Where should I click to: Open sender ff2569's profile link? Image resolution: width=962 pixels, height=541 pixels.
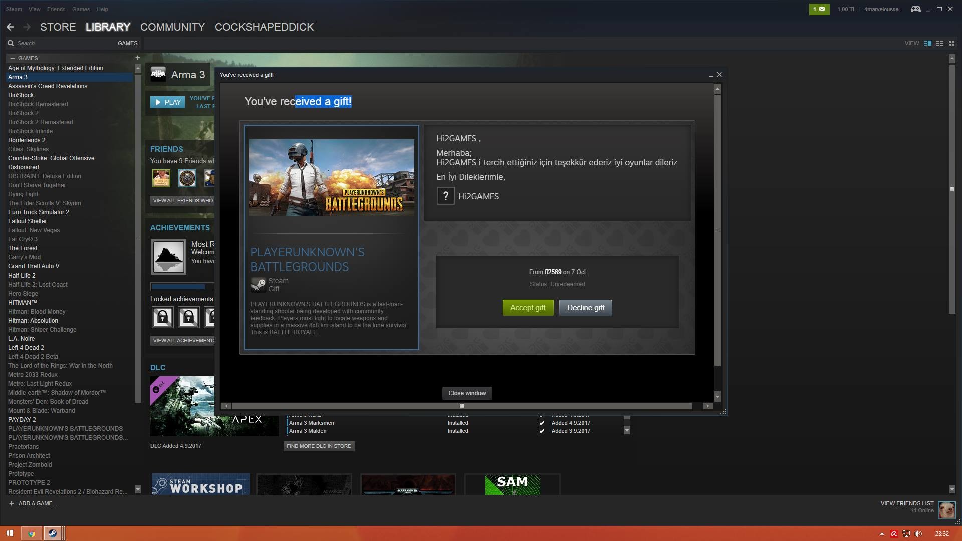pyautogui.click(x=553, y=272)
